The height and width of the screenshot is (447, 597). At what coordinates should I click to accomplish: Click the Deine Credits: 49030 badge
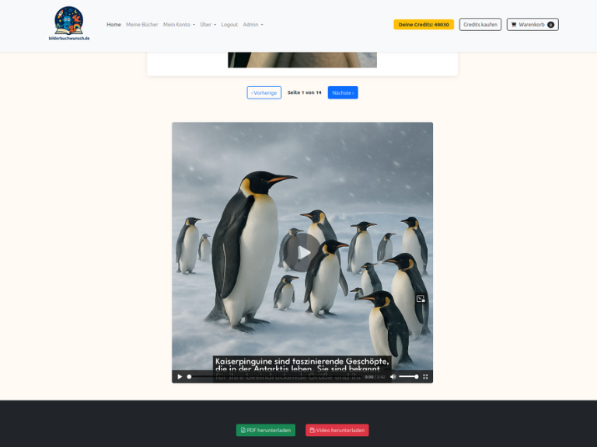point(424,25)
